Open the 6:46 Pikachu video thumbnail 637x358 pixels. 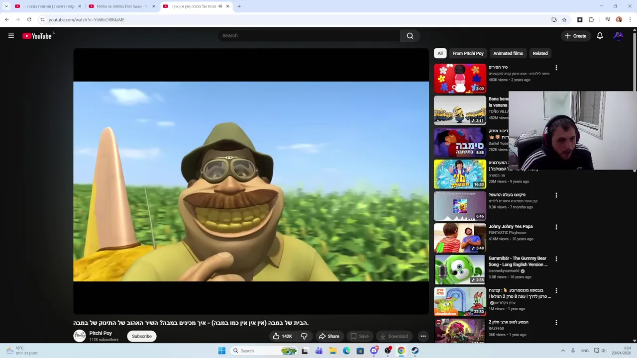(x=460, y=205)
